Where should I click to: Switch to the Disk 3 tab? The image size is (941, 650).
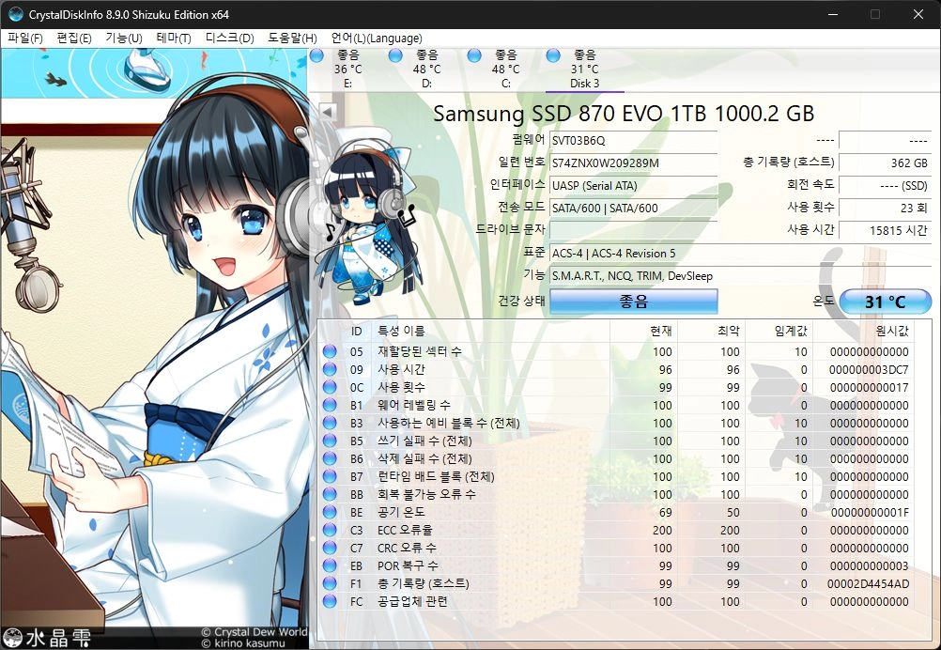pyautogui.click(x=584, y=70)
